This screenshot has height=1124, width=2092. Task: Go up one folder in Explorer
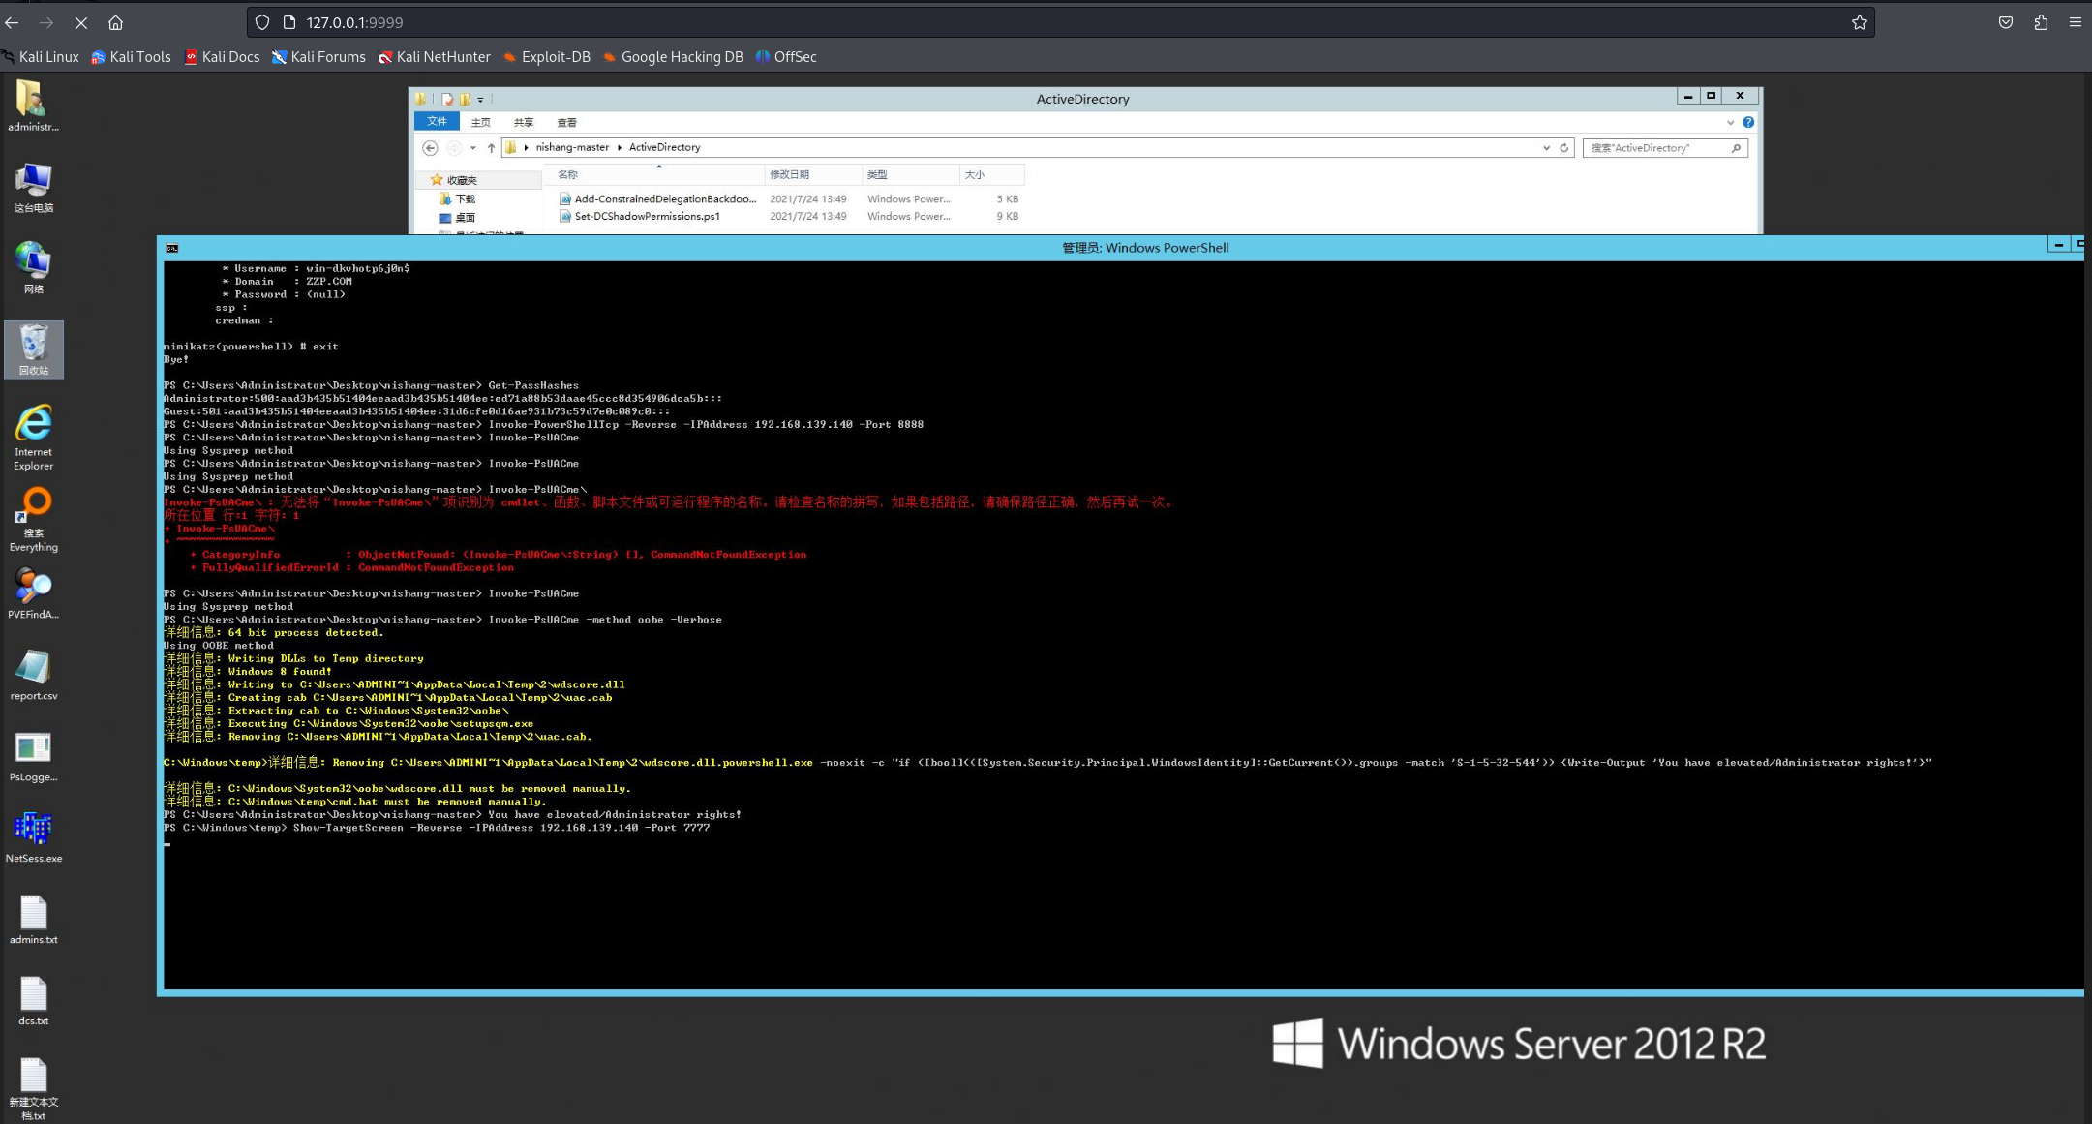[x=491, y=148]
